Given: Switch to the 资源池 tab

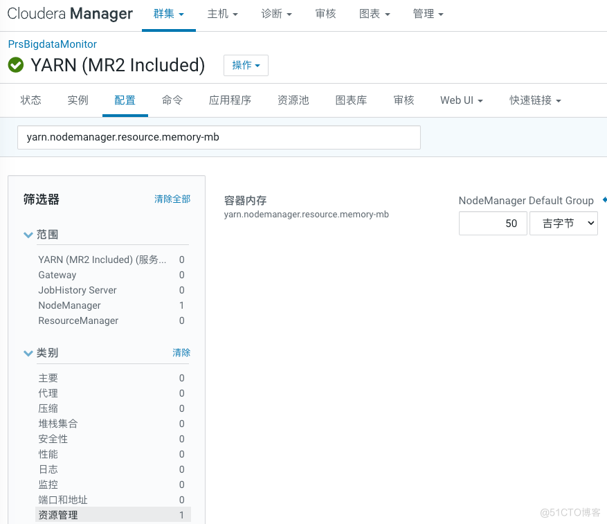Looking at the screenshot, I should (x=293, y=100).
